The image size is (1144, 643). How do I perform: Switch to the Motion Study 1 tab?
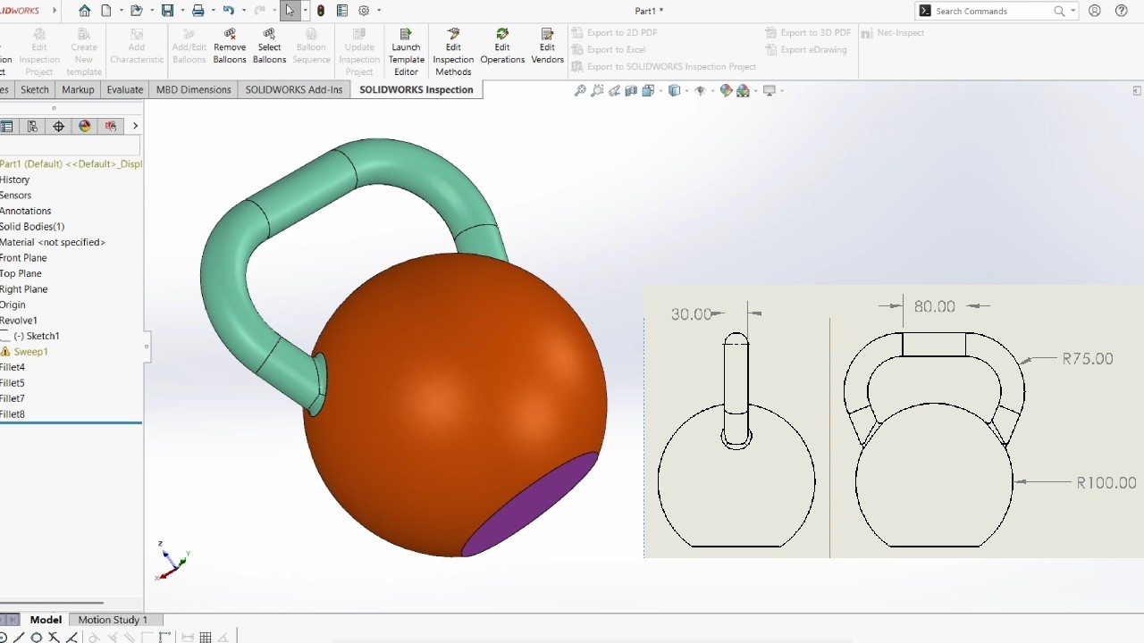(113, 620)
